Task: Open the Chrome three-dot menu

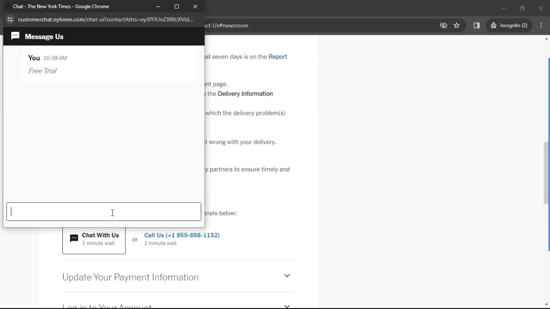Action: point(541,25)
